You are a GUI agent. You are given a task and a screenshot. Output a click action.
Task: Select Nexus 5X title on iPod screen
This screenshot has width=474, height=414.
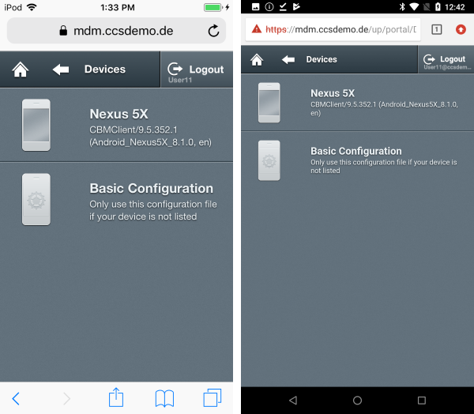pos(118,114)
